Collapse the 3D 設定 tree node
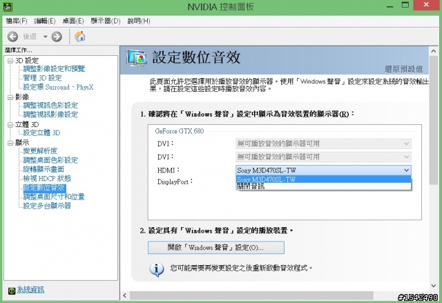This screenshot has height=303, width=442. [10, 61]
